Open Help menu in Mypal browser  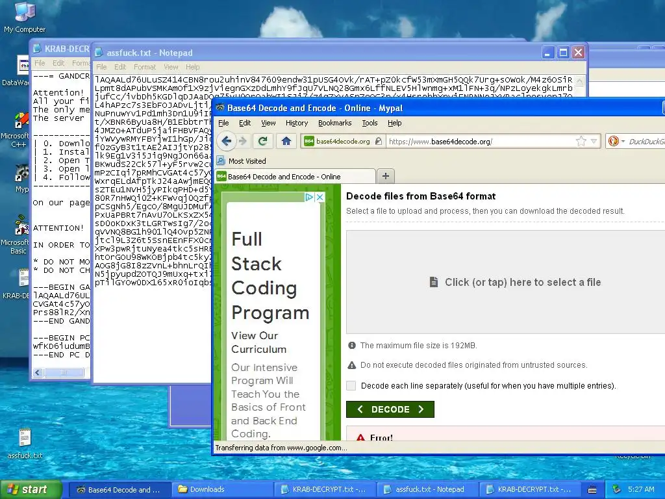(x=394, y=123)
